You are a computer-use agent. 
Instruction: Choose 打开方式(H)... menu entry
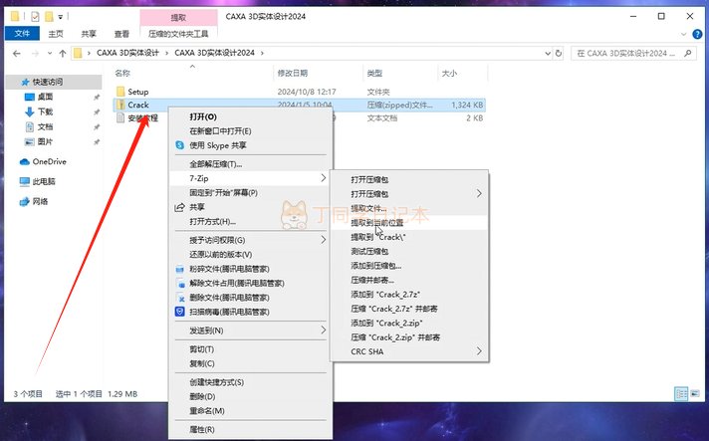point(212,222)
